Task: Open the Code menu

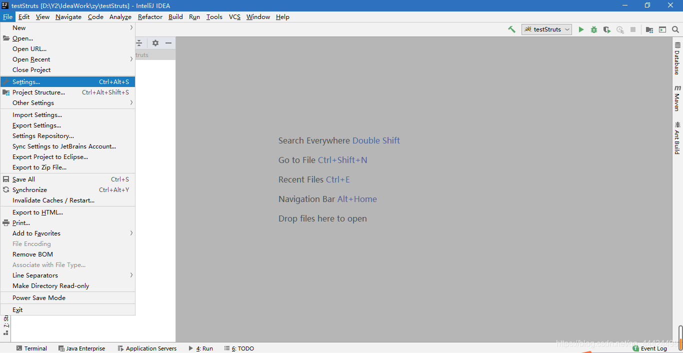Action: point(95,17)
